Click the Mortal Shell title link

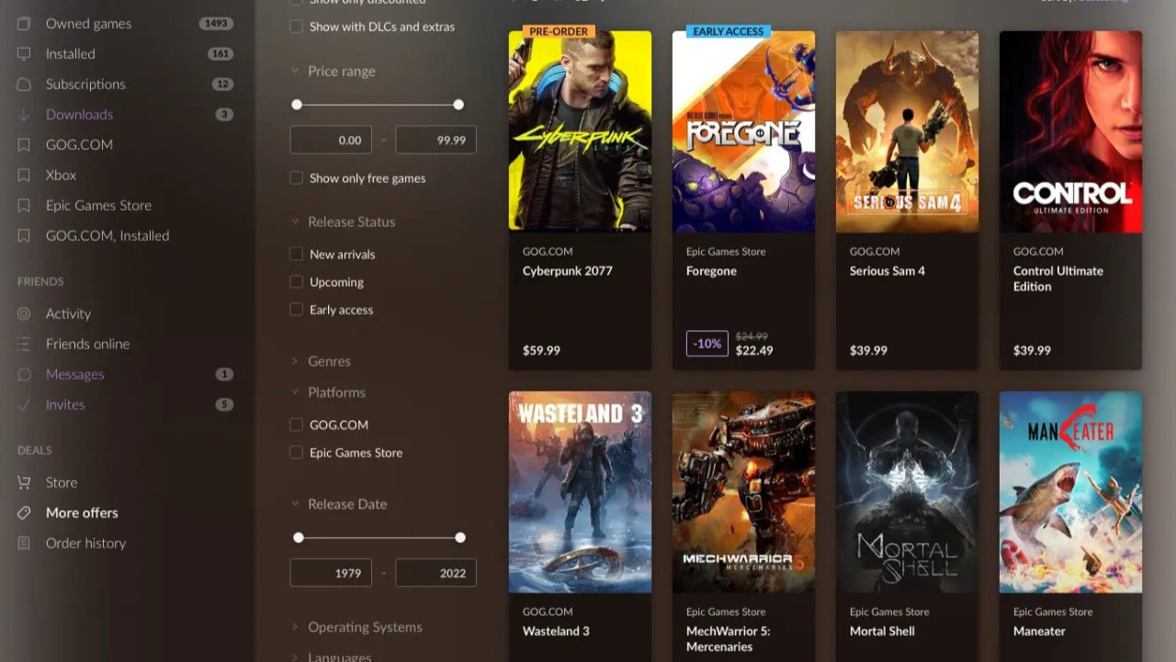coord(882,631)
